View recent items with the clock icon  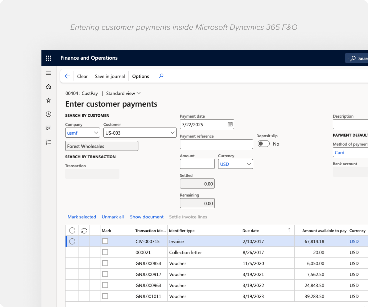[x=49, y=114]
